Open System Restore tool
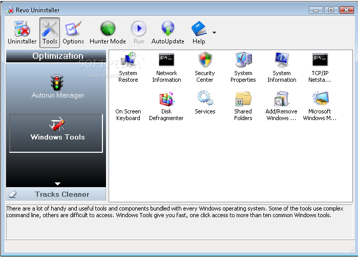 pyautogui.click(x=128, y=67)
